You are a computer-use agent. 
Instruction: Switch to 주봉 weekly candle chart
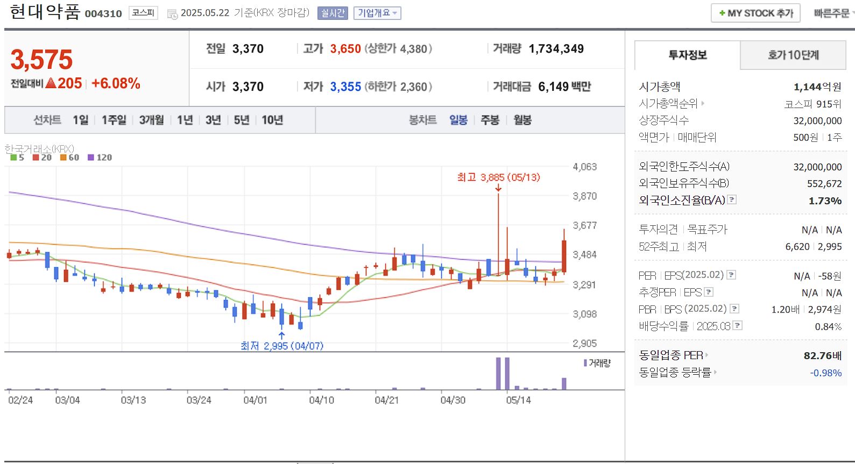point(490,120)
